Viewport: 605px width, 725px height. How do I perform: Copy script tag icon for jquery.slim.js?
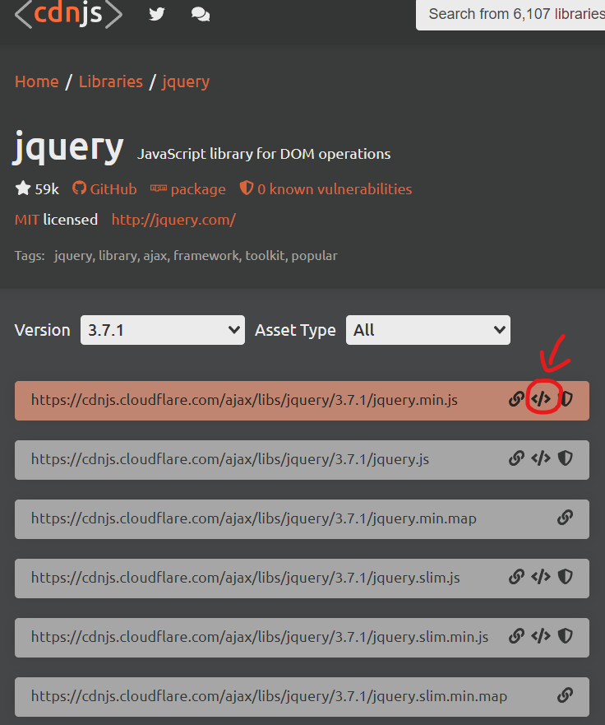[541, 577]
